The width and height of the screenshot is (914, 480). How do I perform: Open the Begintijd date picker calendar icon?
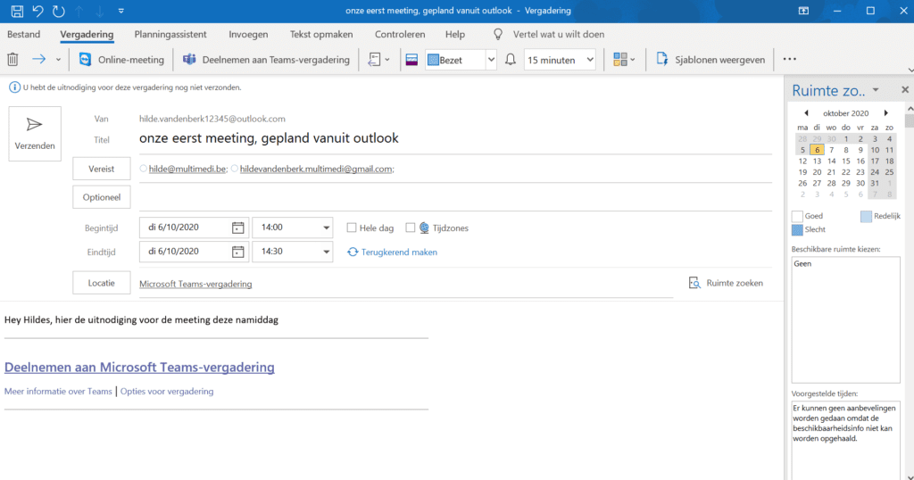237,228
